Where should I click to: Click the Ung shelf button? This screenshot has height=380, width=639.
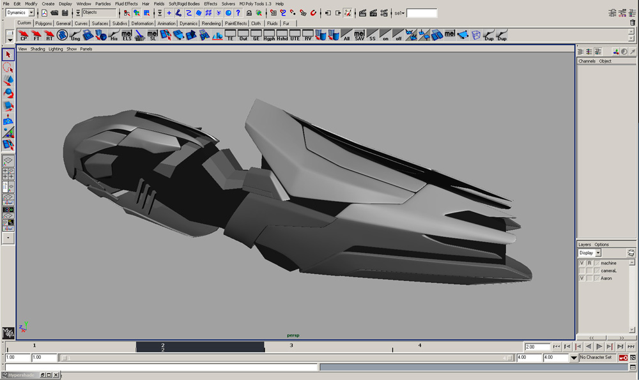click(x=75, y=35)
